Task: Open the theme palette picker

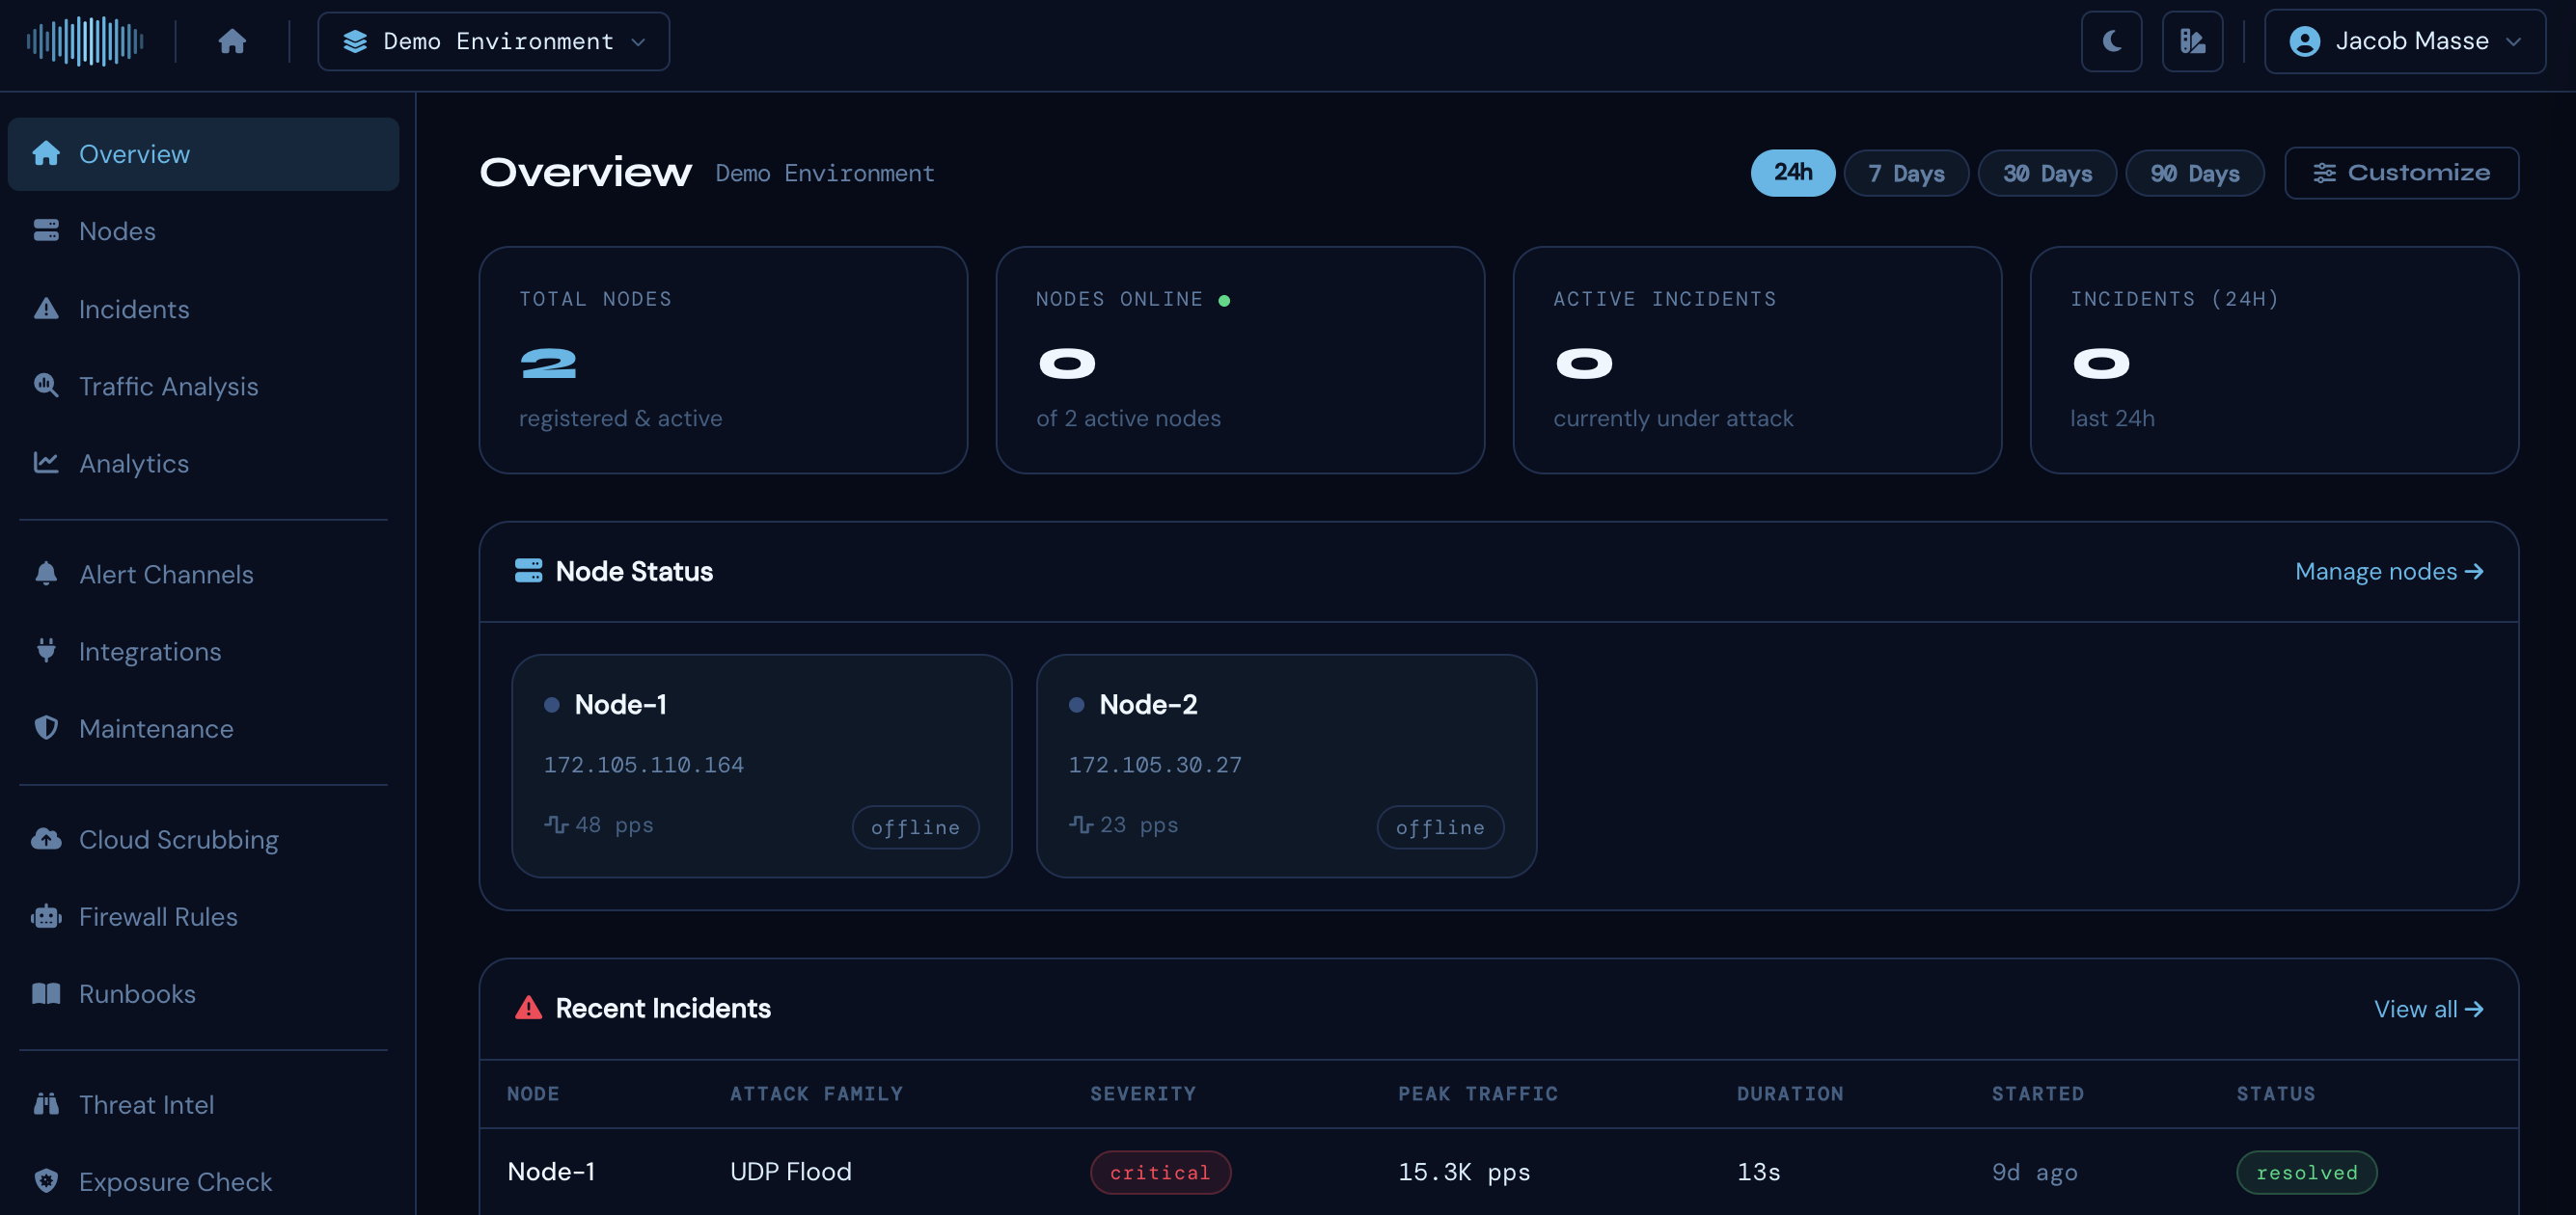Action: [x=2193, y=40]
